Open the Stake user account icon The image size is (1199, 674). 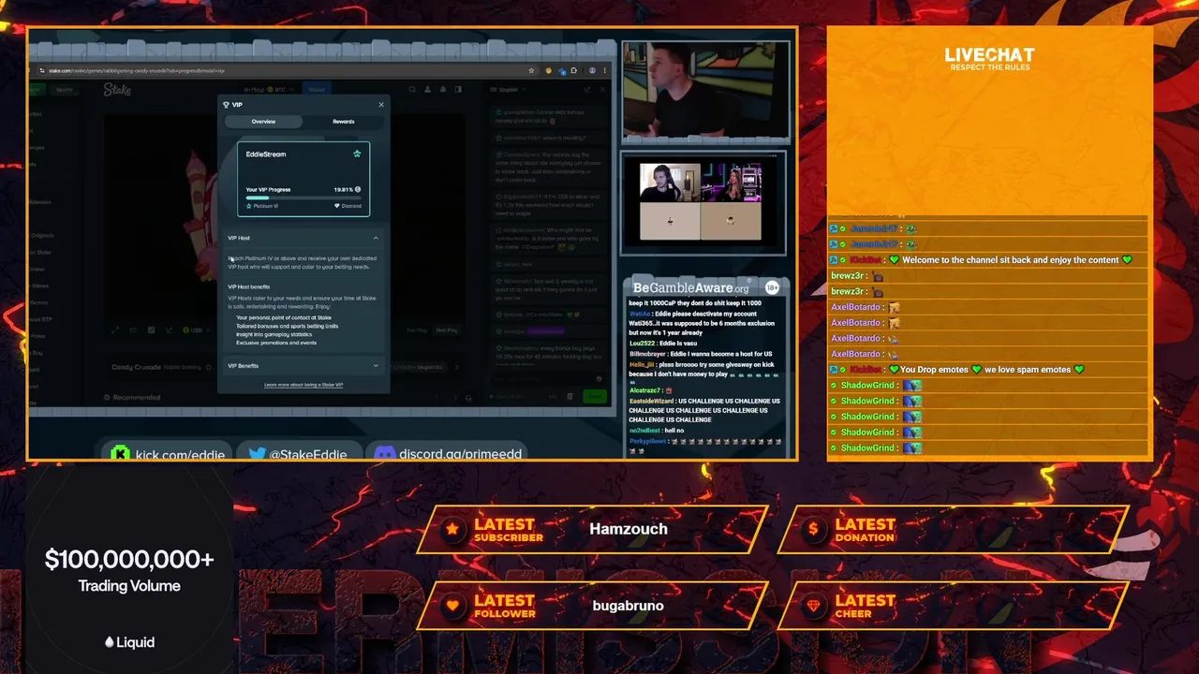point(427,90)
